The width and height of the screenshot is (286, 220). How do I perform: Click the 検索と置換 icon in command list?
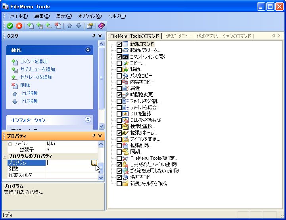point(125,126)
